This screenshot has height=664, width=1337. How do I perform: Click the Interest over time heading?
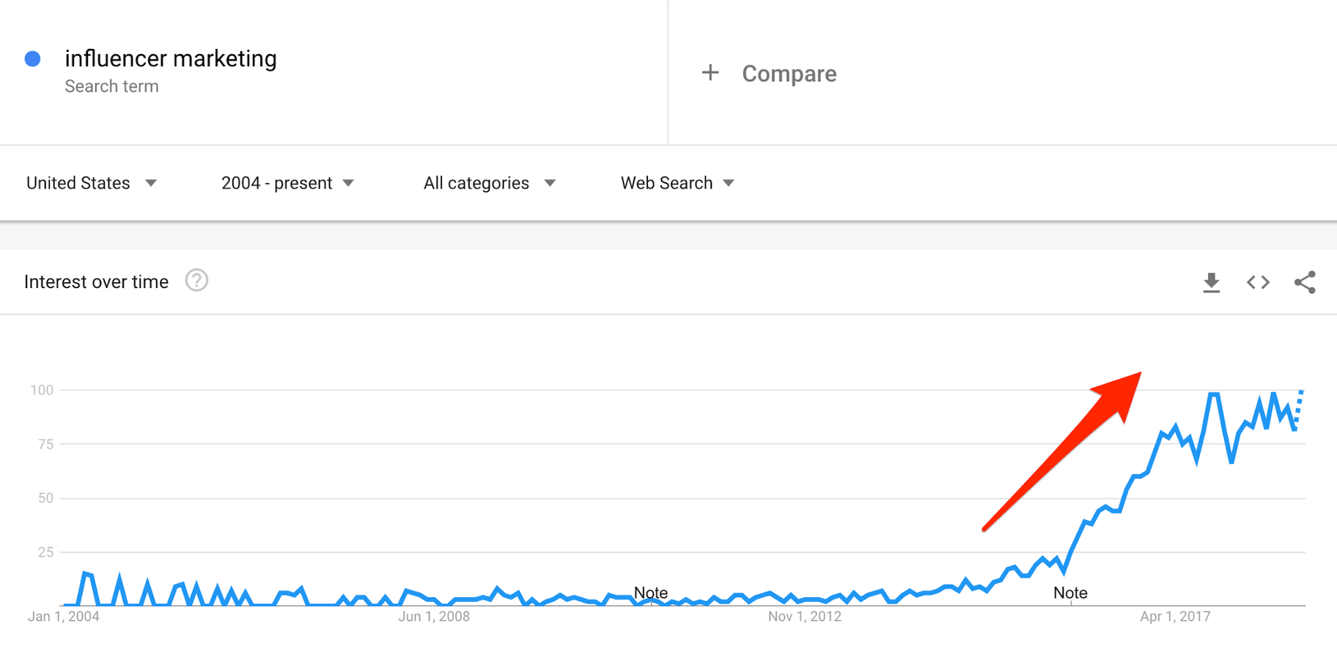[96, 282]
